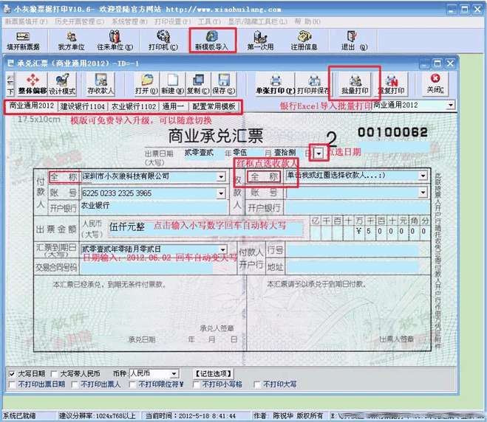This screenshot has width=487, height=422.
Task: Click the 新建(N) new document icon
Action: pos(173,84)
